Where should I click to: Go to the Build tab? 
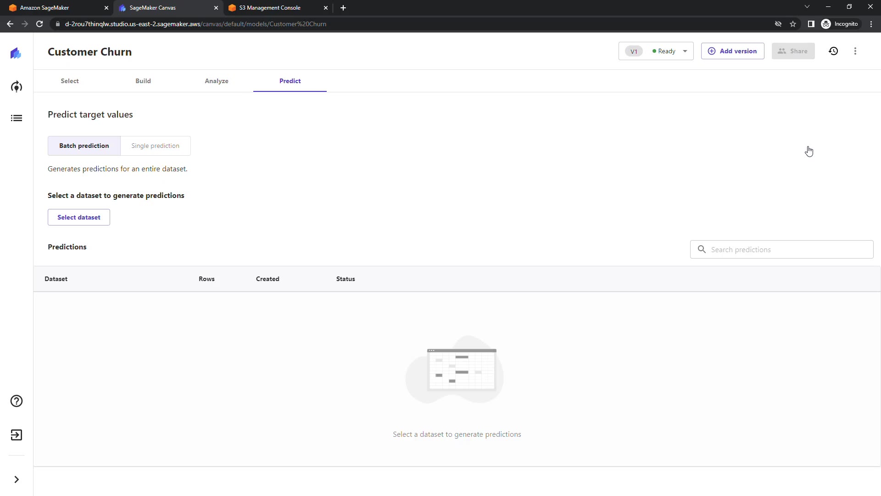tap(143, 81)
